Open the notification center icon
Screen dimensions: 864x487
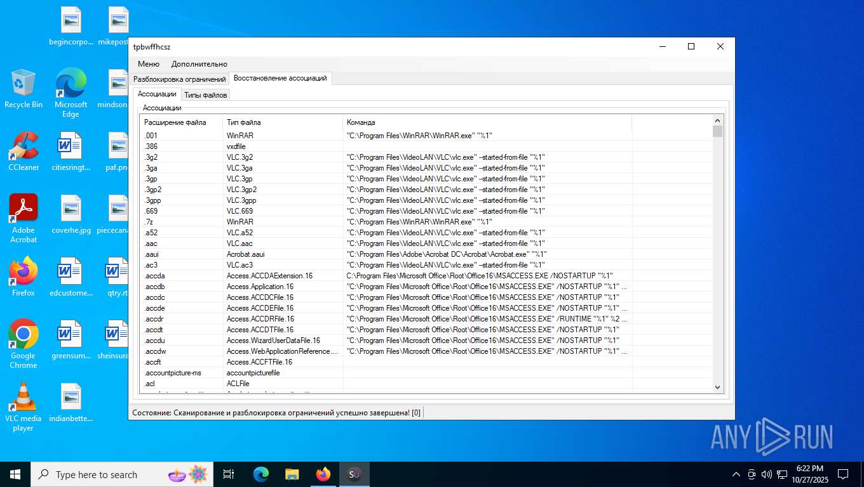point(843,474)
